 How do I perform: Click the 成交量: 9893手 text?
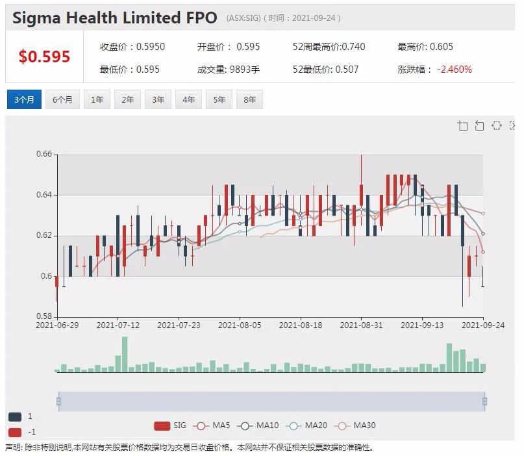(229, 70)
